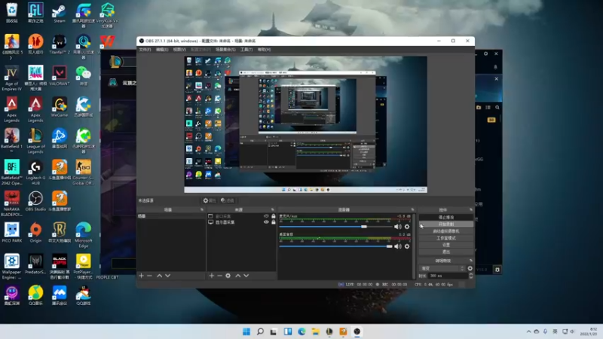The height and width of the screenshot is (339, 603).
Task: Toggle lock on display capture source
Action: (x=274, y=222)
